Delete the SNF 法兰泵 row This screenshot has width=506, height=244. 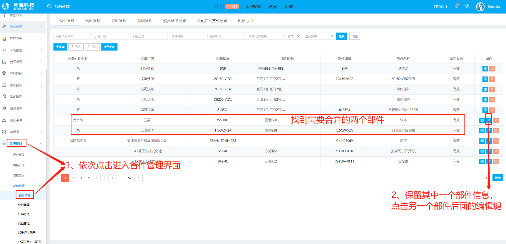click(x=492, y=69)
